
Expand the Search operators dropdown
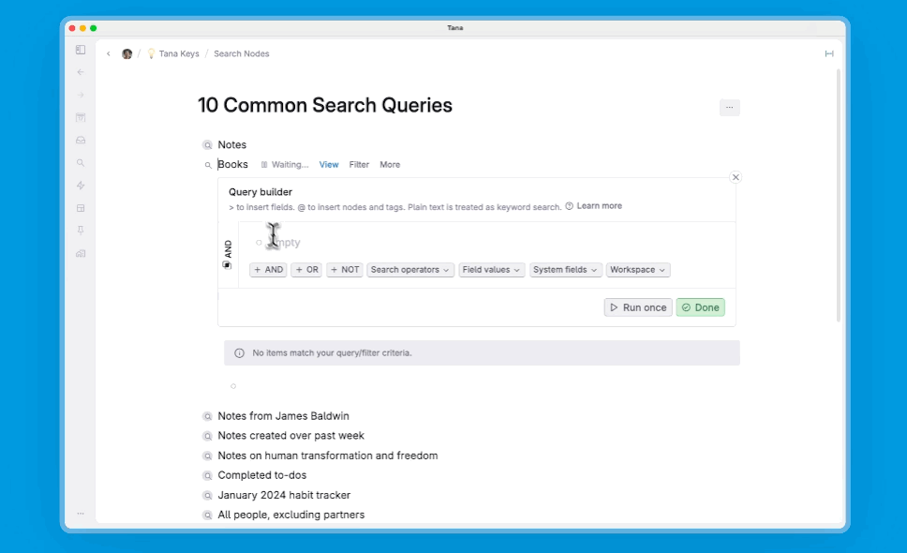(x=410, y=270)
